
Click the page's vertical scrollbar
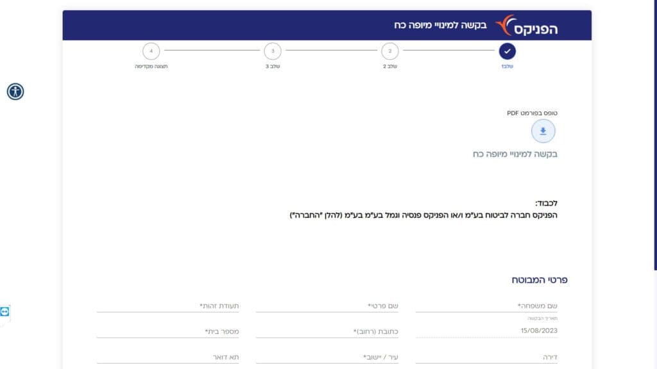point(654,128)
